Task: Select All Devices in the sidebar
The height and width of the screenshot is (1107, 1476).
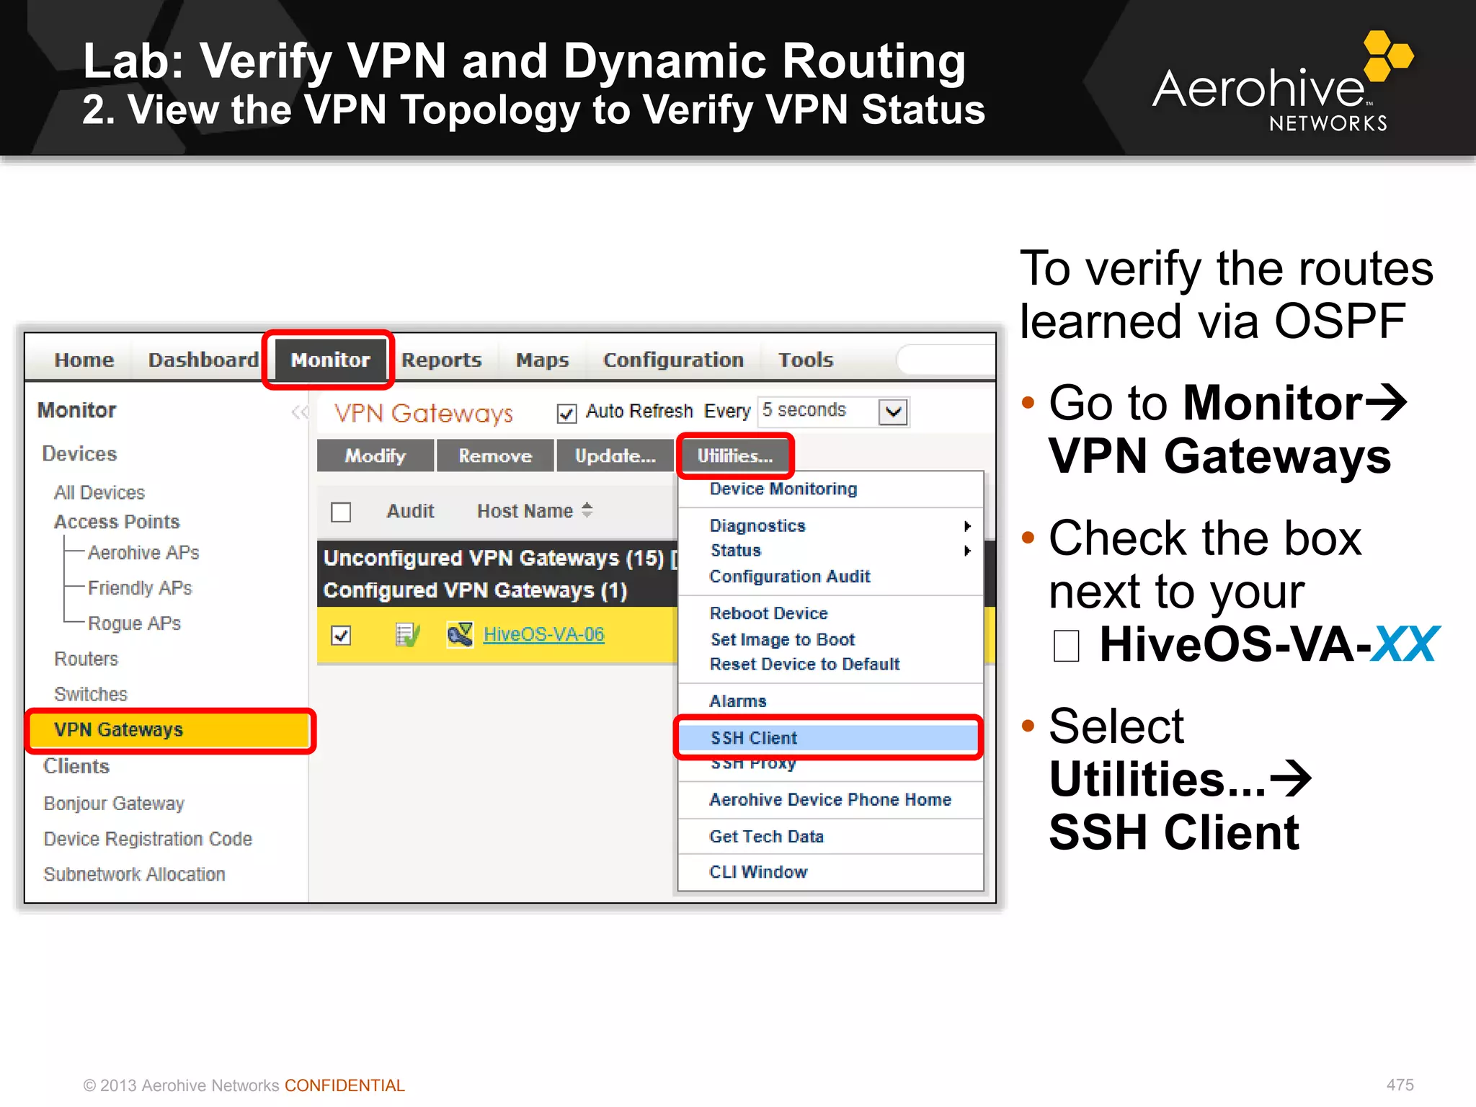Action: click(99, 492)
